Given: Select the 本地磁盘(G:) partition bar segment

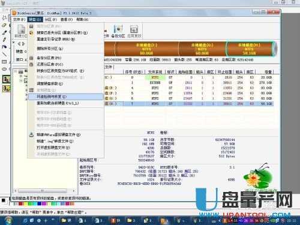Looking at the screenshot, I should 202,49.
